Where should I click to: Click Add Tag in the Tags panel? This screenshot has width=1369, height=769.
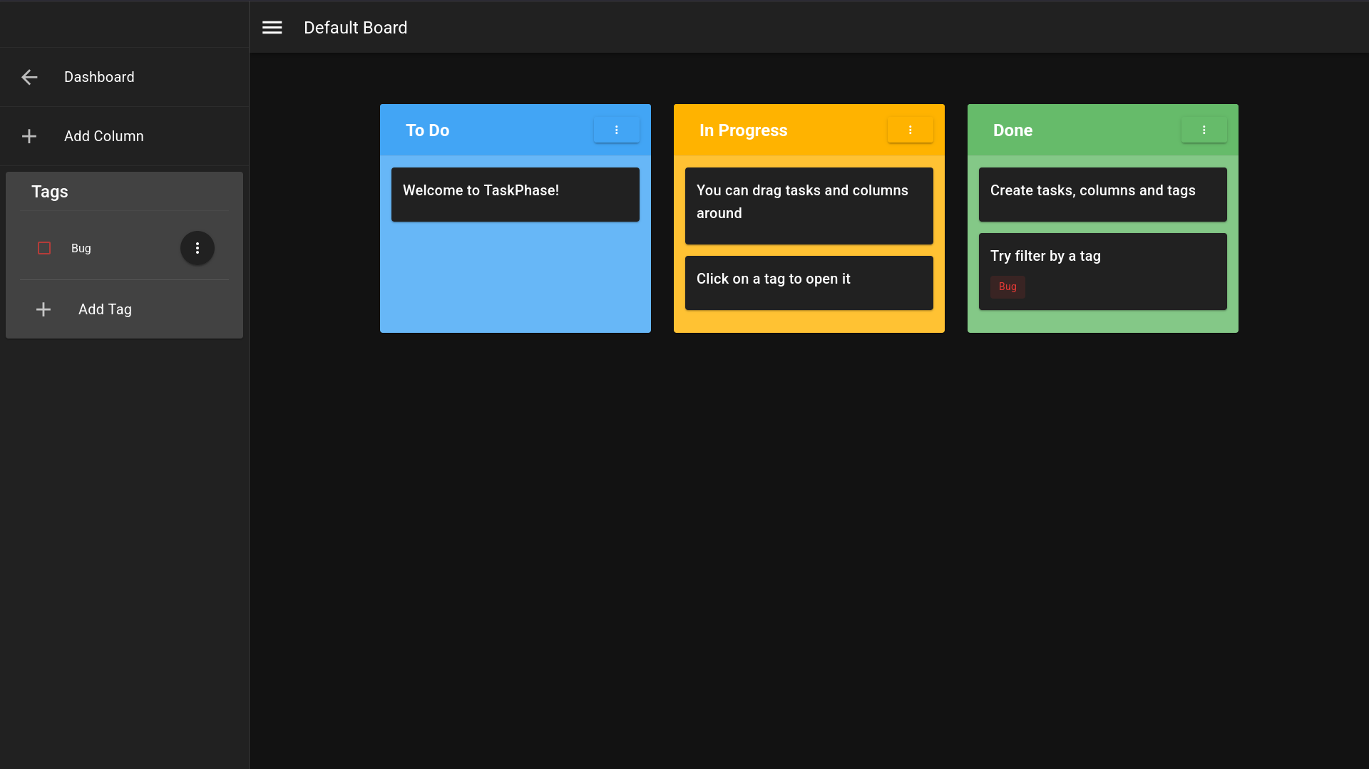click(104, 309)
